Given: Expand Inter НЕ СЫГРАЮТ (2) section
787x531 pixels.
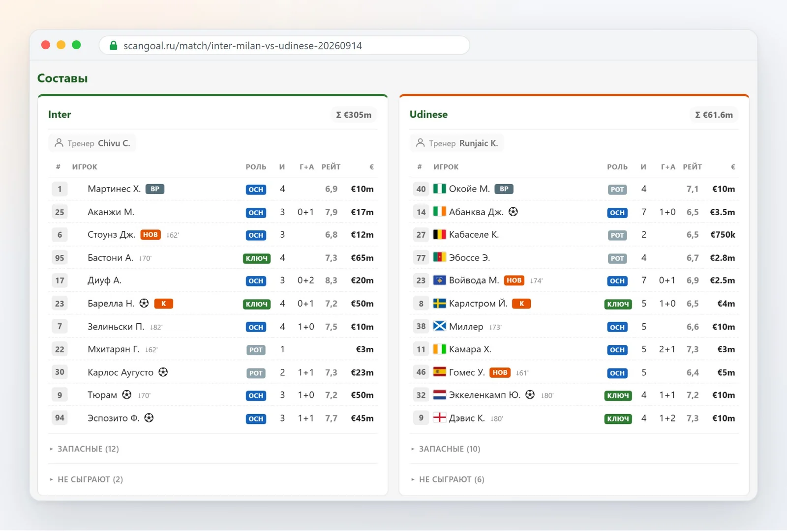Looking at the screenshot, I should [x=87, y=479].
